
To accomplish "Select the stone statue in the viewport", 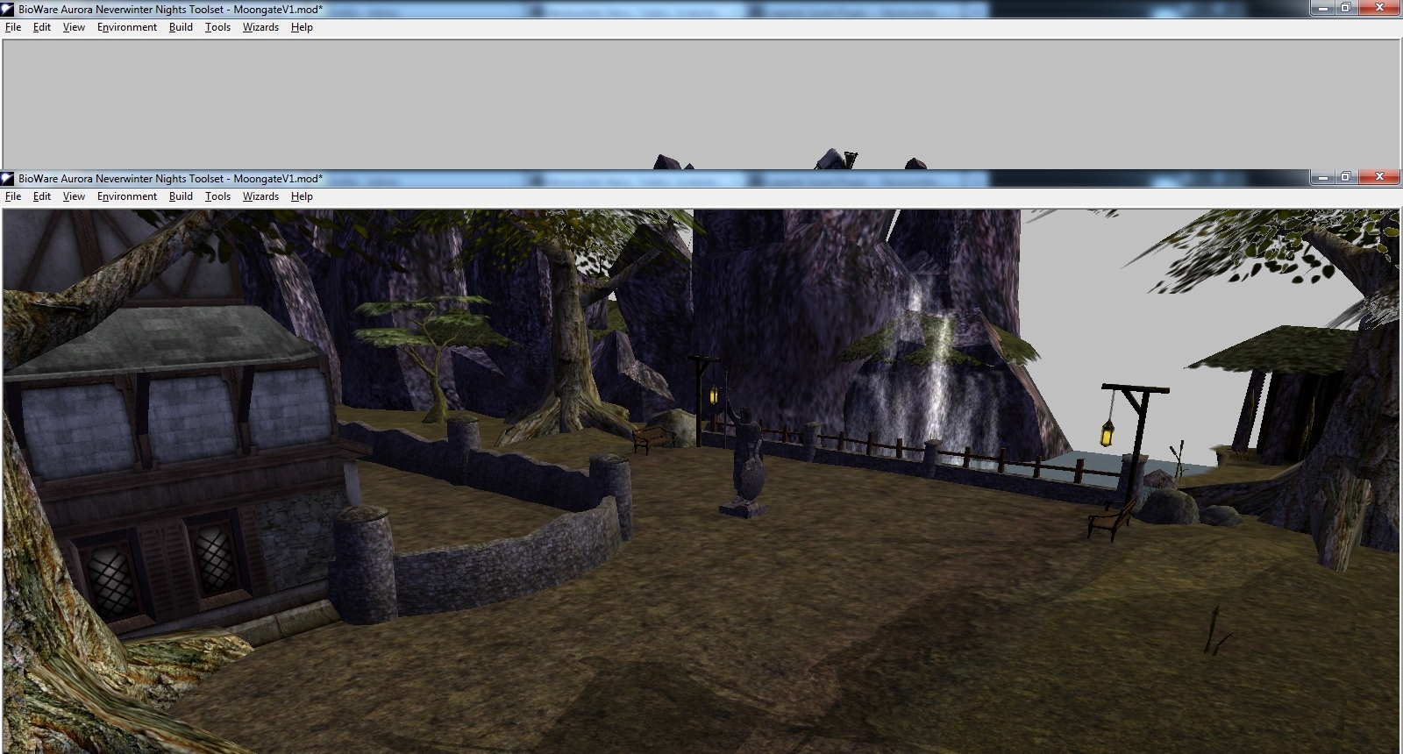I will 746,465.
